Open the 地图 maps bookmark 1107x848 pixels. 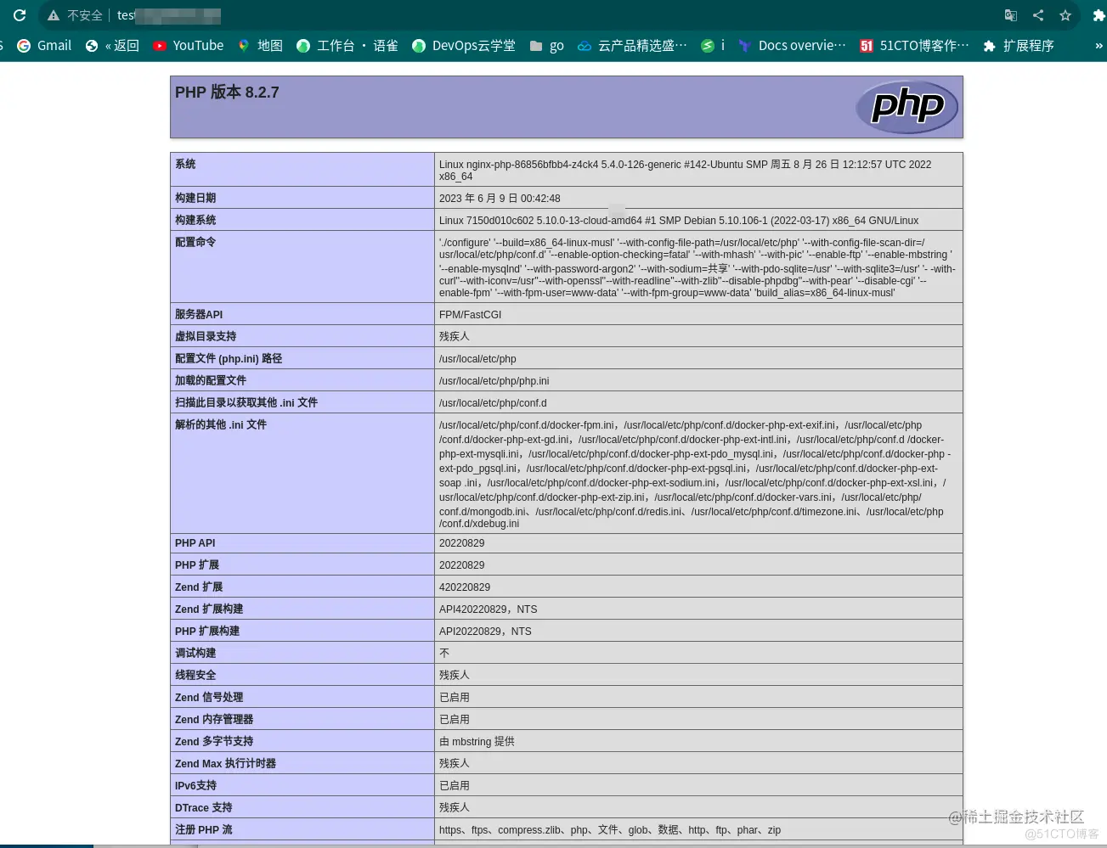point(260,46)
